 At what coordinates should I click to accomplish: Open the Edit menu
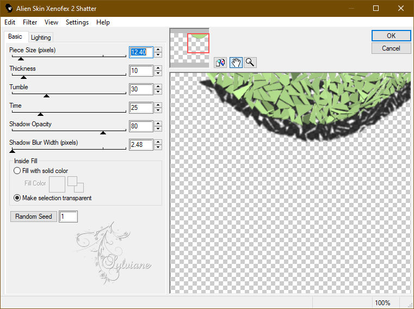pos(10,22)
